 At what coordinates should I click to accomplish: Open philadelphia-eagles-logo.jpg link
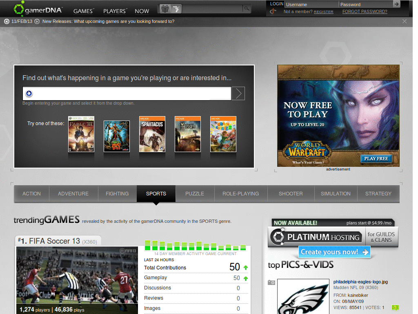[360, 282]
